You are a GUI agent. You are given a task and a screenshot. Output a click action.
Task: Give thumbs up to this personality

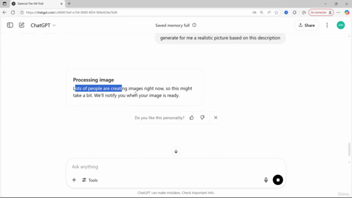191,118
